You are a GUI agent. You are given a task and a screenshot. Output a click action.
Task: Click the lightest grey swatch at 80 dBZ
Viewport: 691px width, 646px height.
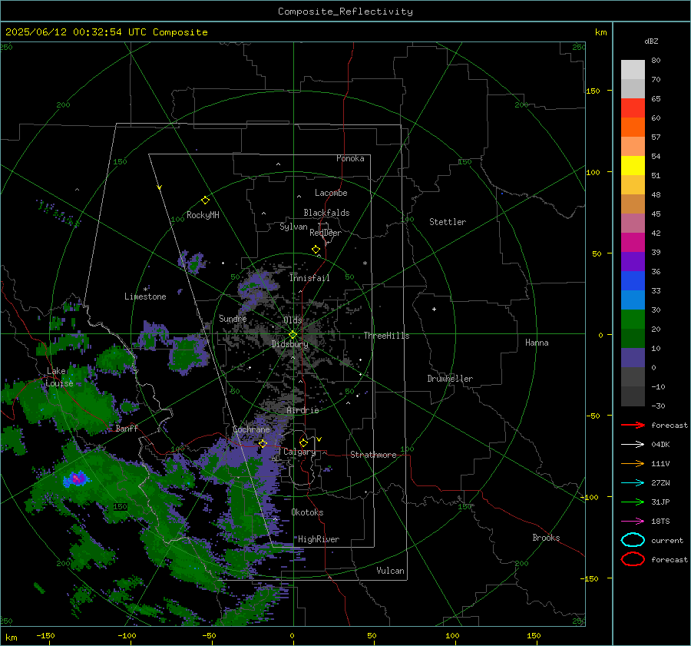coord(633,70)
